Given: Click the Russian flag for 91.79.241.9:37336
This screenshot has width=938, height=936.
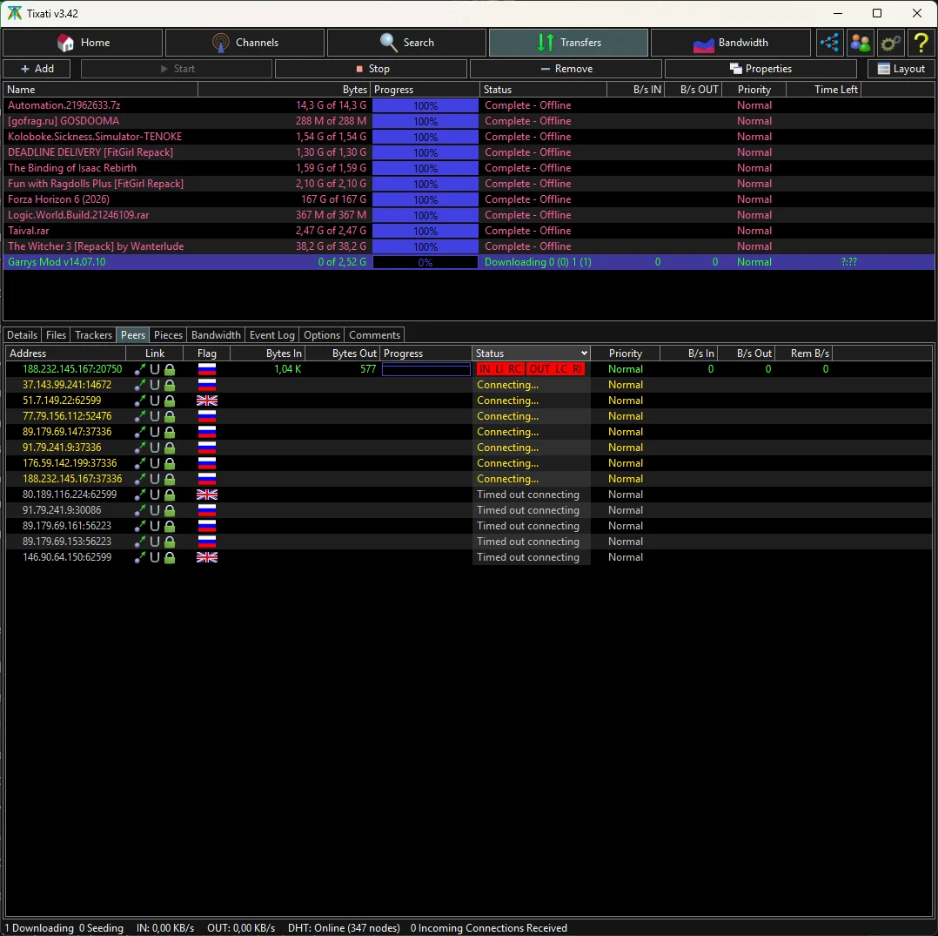Looking at the screenshot, I should 207,447.
